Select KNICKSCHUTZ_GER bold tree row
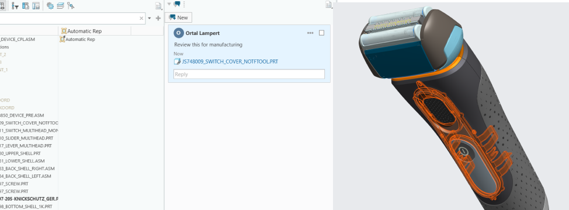Screen dimensions: 569x210 click(x=29, y=199)
